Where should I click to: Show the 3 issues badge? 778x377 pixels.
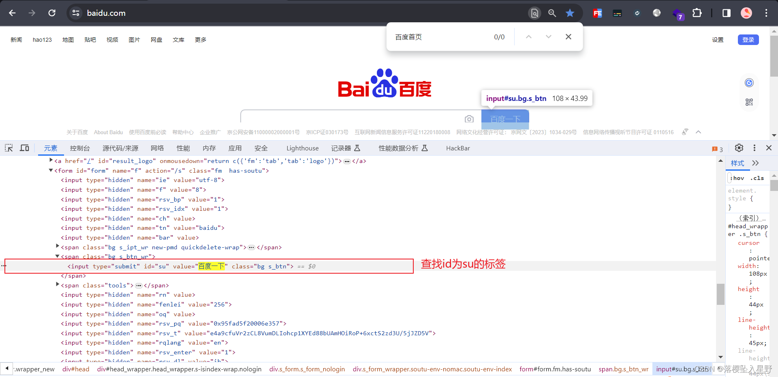click(x=717, y=149)
